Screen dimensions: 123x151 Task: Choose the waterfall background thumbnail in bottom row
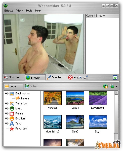(75, 142)
